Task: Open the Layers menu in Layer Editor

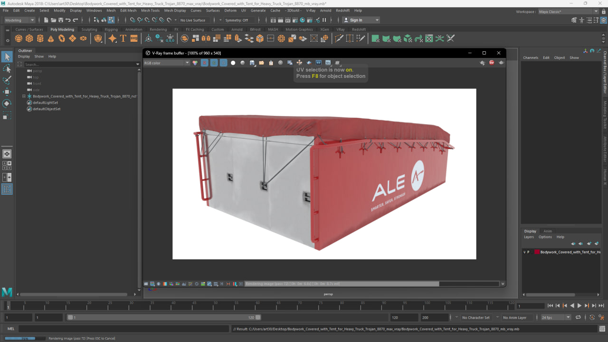Action: 529,237
